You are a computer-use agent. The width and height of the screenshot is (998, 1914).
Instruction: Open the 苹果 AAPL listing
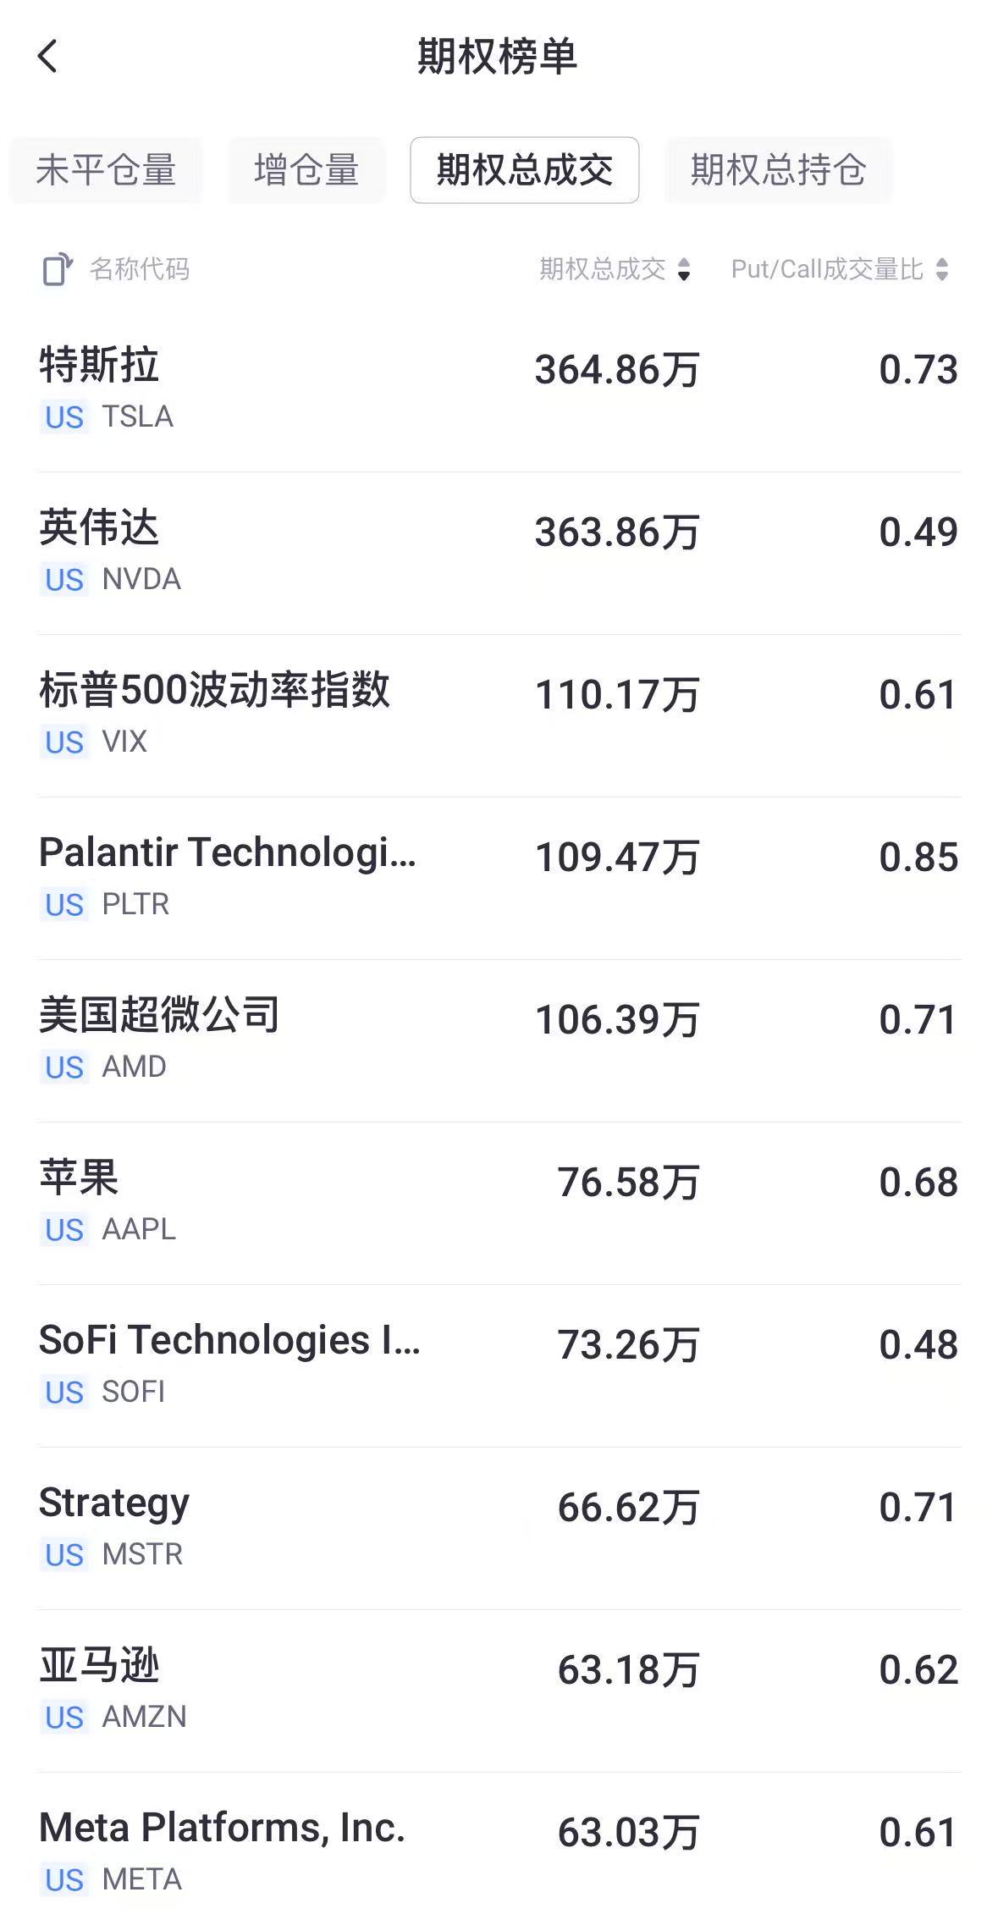point(499,1202)
